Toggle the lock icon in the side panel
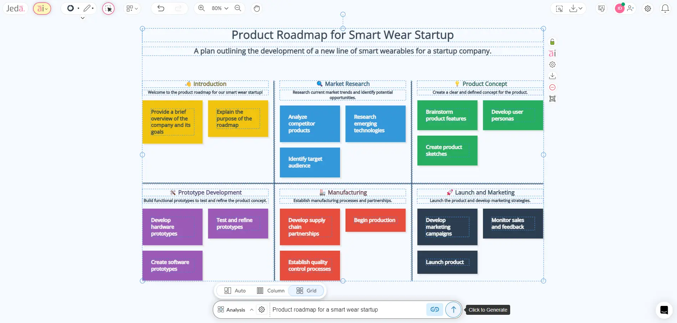The width and height of the screenshot is (677, 323). [552, 42]
